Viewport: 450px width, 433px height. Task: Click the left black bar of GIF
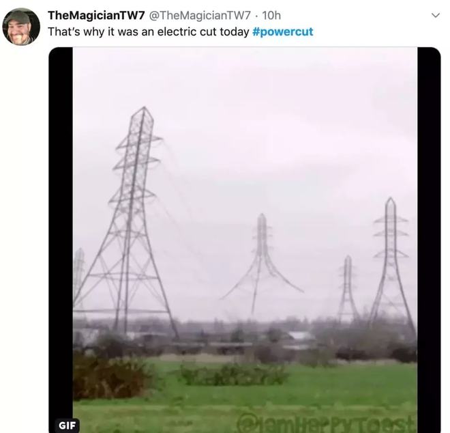point(61,239)
